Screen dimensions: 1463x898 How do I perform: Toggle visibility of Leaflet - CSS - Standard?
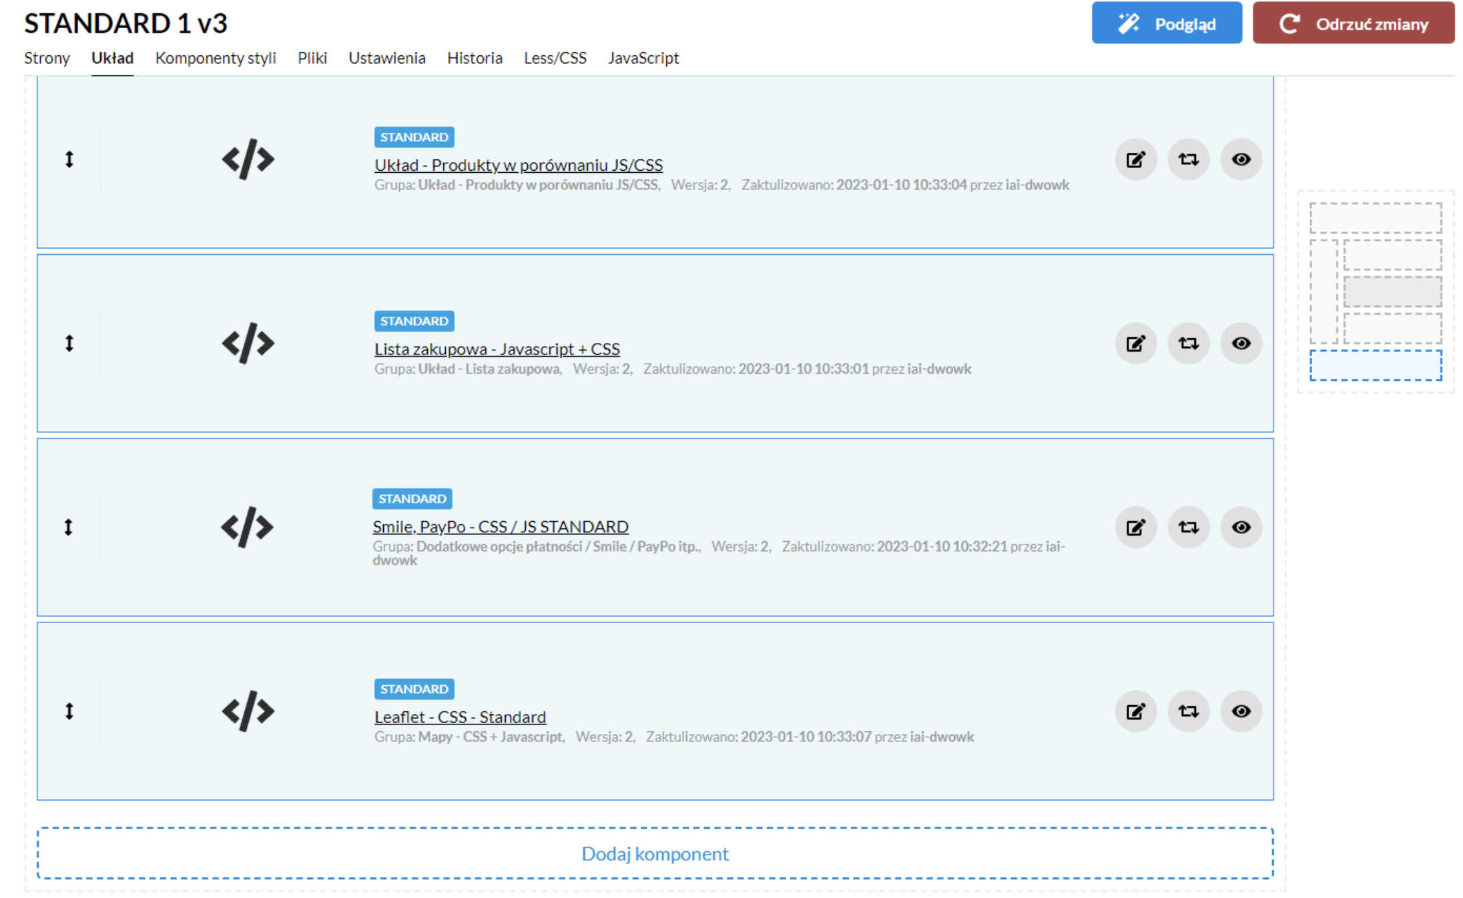point(1241,711)
